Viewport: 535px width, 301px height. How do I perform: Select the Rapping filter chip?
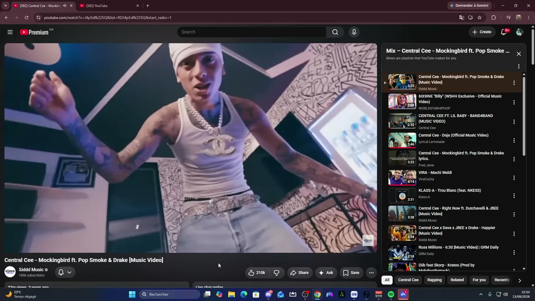pos(434,280)
